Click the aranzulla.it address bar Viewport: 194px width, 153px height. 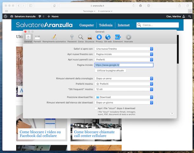[x=97, y=6]
